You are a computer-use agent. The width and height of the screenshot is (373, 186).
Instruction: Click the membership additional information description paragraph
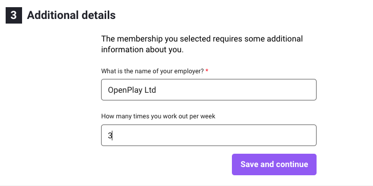tap(202, 44)
